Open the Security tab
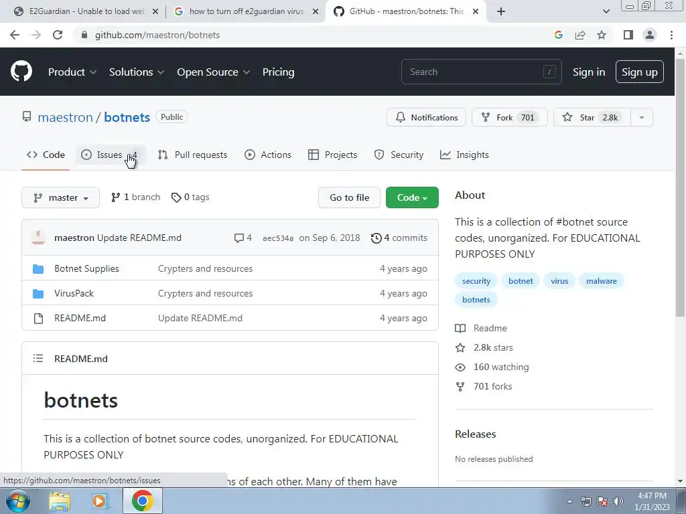Image resolution: width=686 pixels, height=514 pixels. click(399, 155)
